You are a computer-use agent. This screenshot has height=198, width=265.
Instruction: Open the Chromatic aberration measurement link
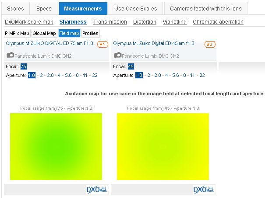(x=218, y=22)
